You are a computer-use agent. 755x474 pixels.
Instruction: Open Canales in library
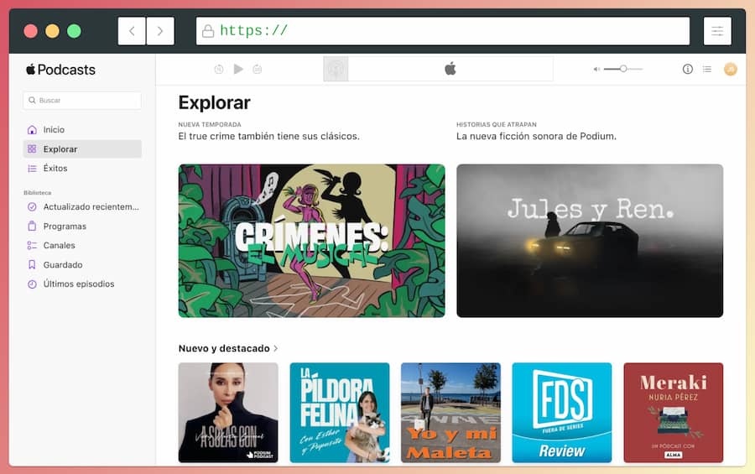(82, 245)
